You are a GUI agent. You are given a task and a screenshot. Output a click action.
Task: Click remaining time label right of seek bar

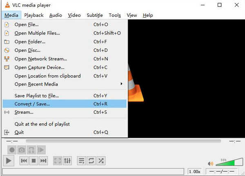pos(235,141)
